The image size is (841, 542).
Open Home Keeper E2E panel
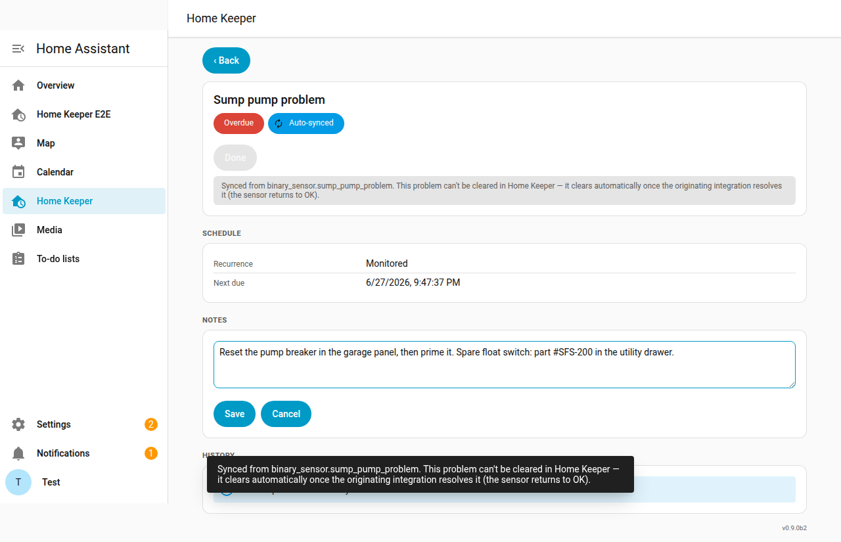click(84, 114)
